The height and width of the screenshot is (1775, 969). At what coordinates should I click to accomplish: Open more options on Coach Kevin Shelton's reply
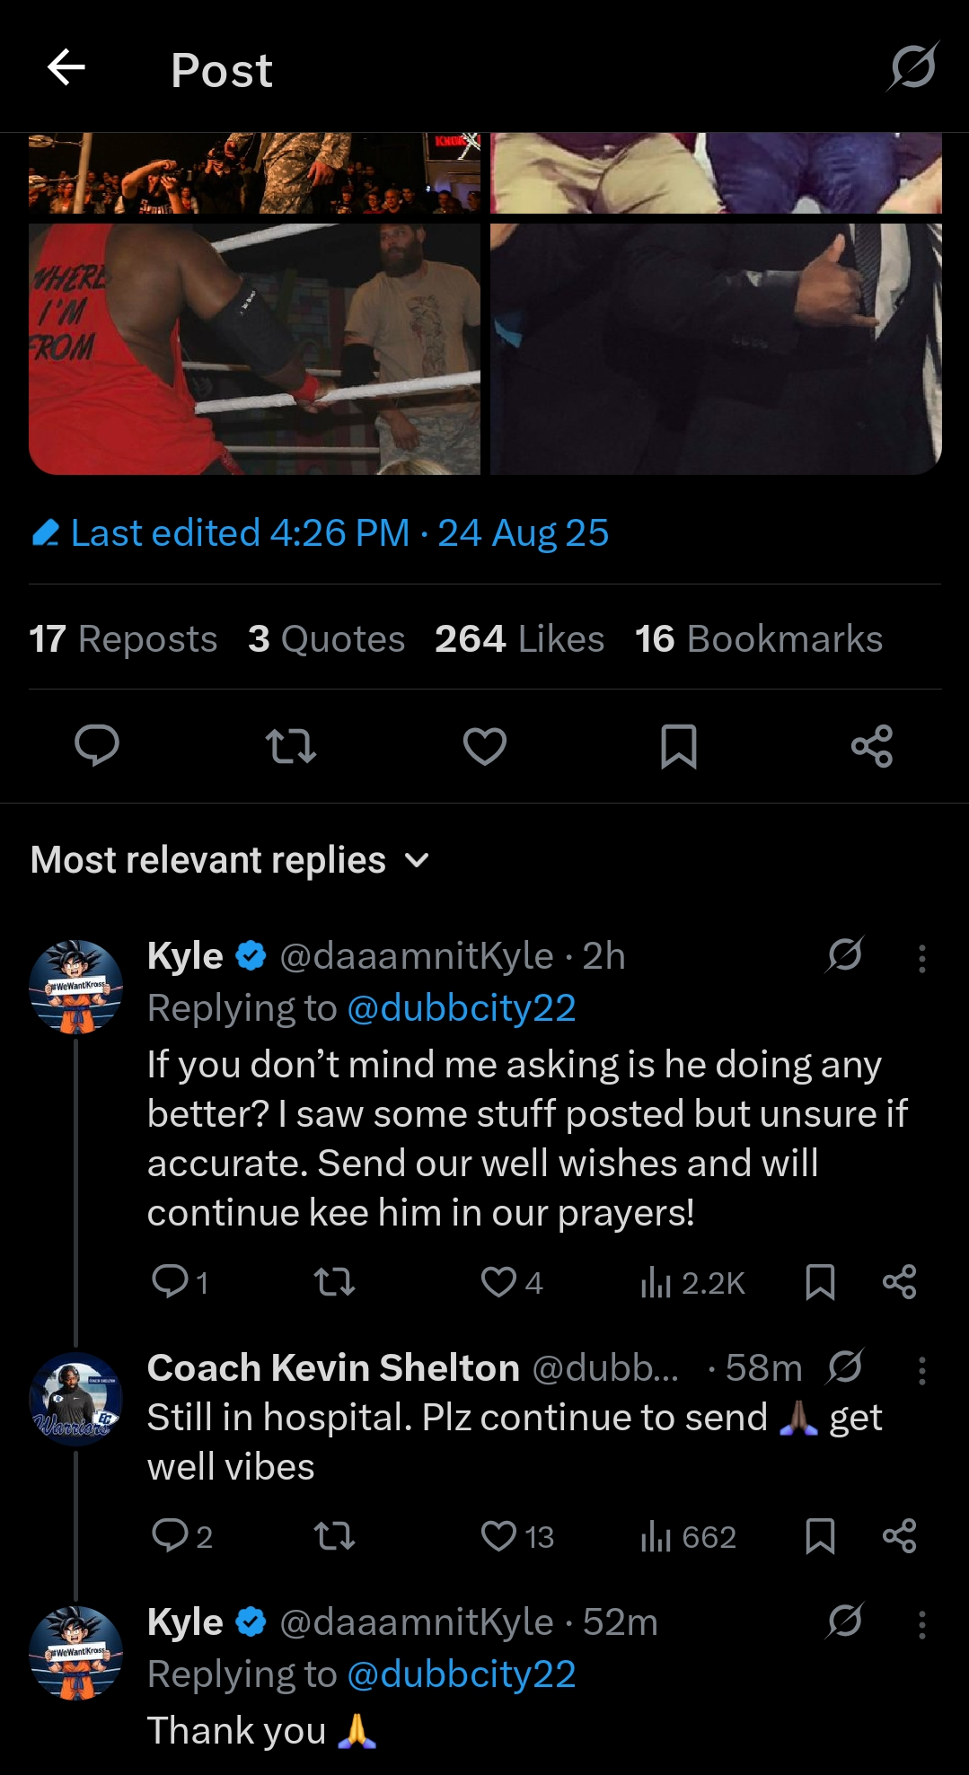[921, 1370]
